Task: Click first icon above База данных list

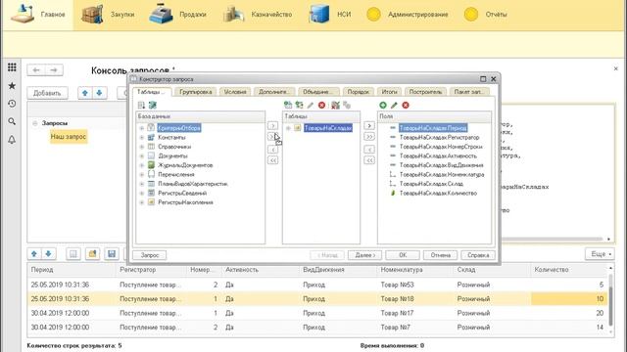Action: [x=141, y=105]
